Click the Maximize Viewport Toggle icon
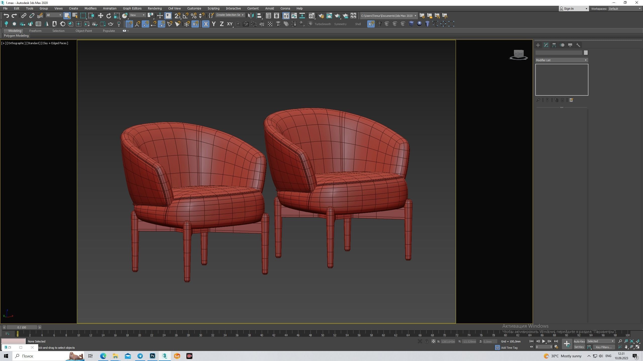Viewport: 643px width, 361px height. point(637,347)
